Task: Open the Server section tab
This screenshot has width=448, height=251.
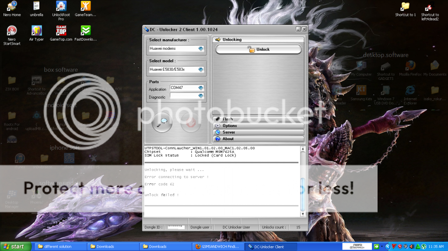Action: tap(258, 132)
